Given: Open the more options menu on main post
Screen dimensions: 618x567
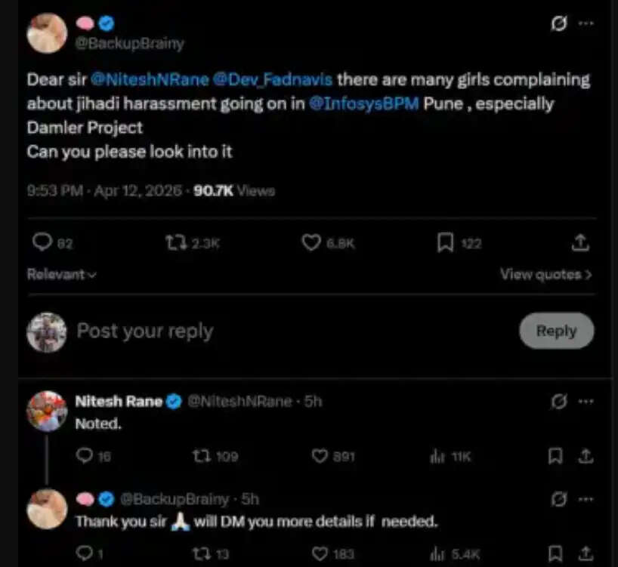Looking at the screenshot, I should point(586,24).
